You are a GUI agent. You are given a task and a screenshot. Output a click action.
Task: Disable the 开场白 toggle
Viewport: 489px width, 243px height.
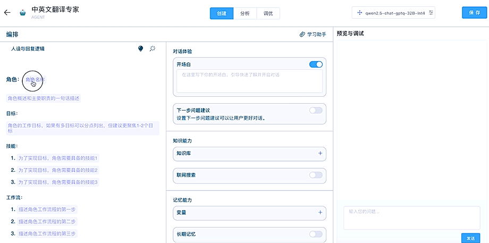tap(316, 64)
